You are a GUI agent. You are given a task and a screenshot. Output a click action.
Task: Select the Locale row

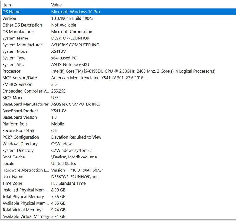click(119, 164)
